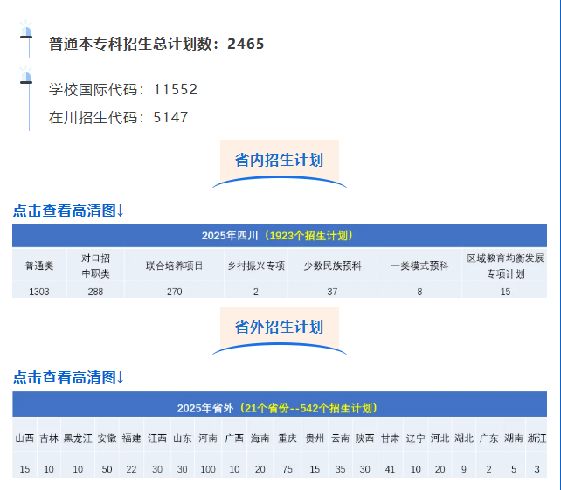This screenshot has width=561, height=490.
Task: Select the 黑龙江 province header
Action: pos(78,438)
